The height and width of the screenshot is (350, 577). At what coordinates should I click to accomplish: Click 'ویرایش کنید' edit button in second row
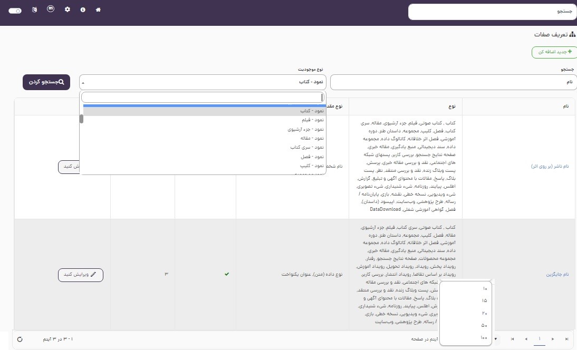tap(80, 275)
